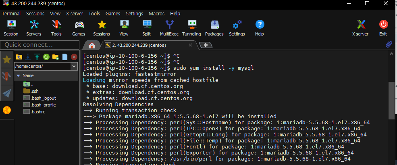This screenshot has height=165, width=397.
Task: Click the paperclip icon at the tab bar end
Action: pos(389,45)
